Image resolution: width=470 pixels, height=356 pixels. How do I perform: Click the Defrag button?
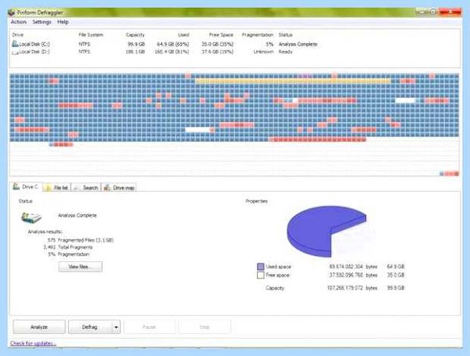[x=90, y=327]
